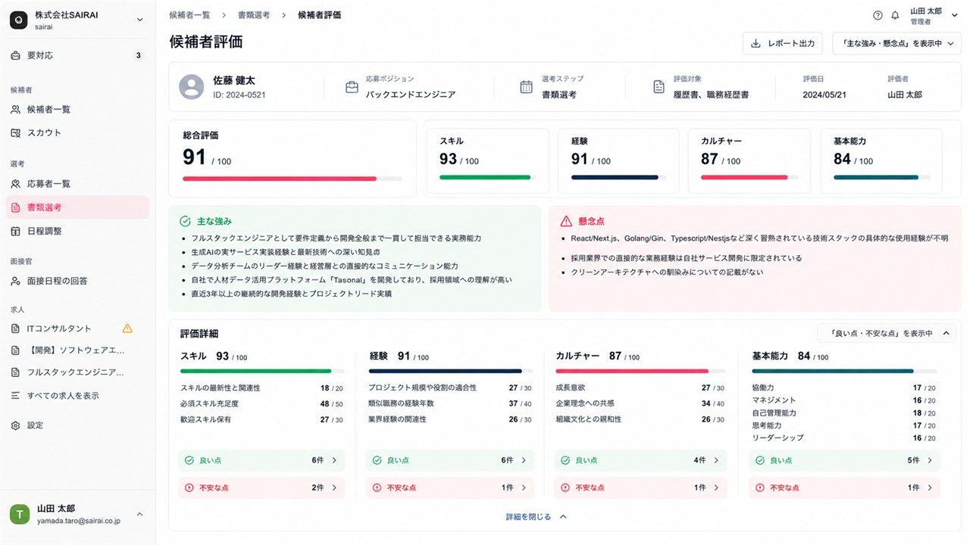Viewport: 970px width, 545px height.
Task: Click the カルチャー 87 score card
Action: tap(749, 160)
